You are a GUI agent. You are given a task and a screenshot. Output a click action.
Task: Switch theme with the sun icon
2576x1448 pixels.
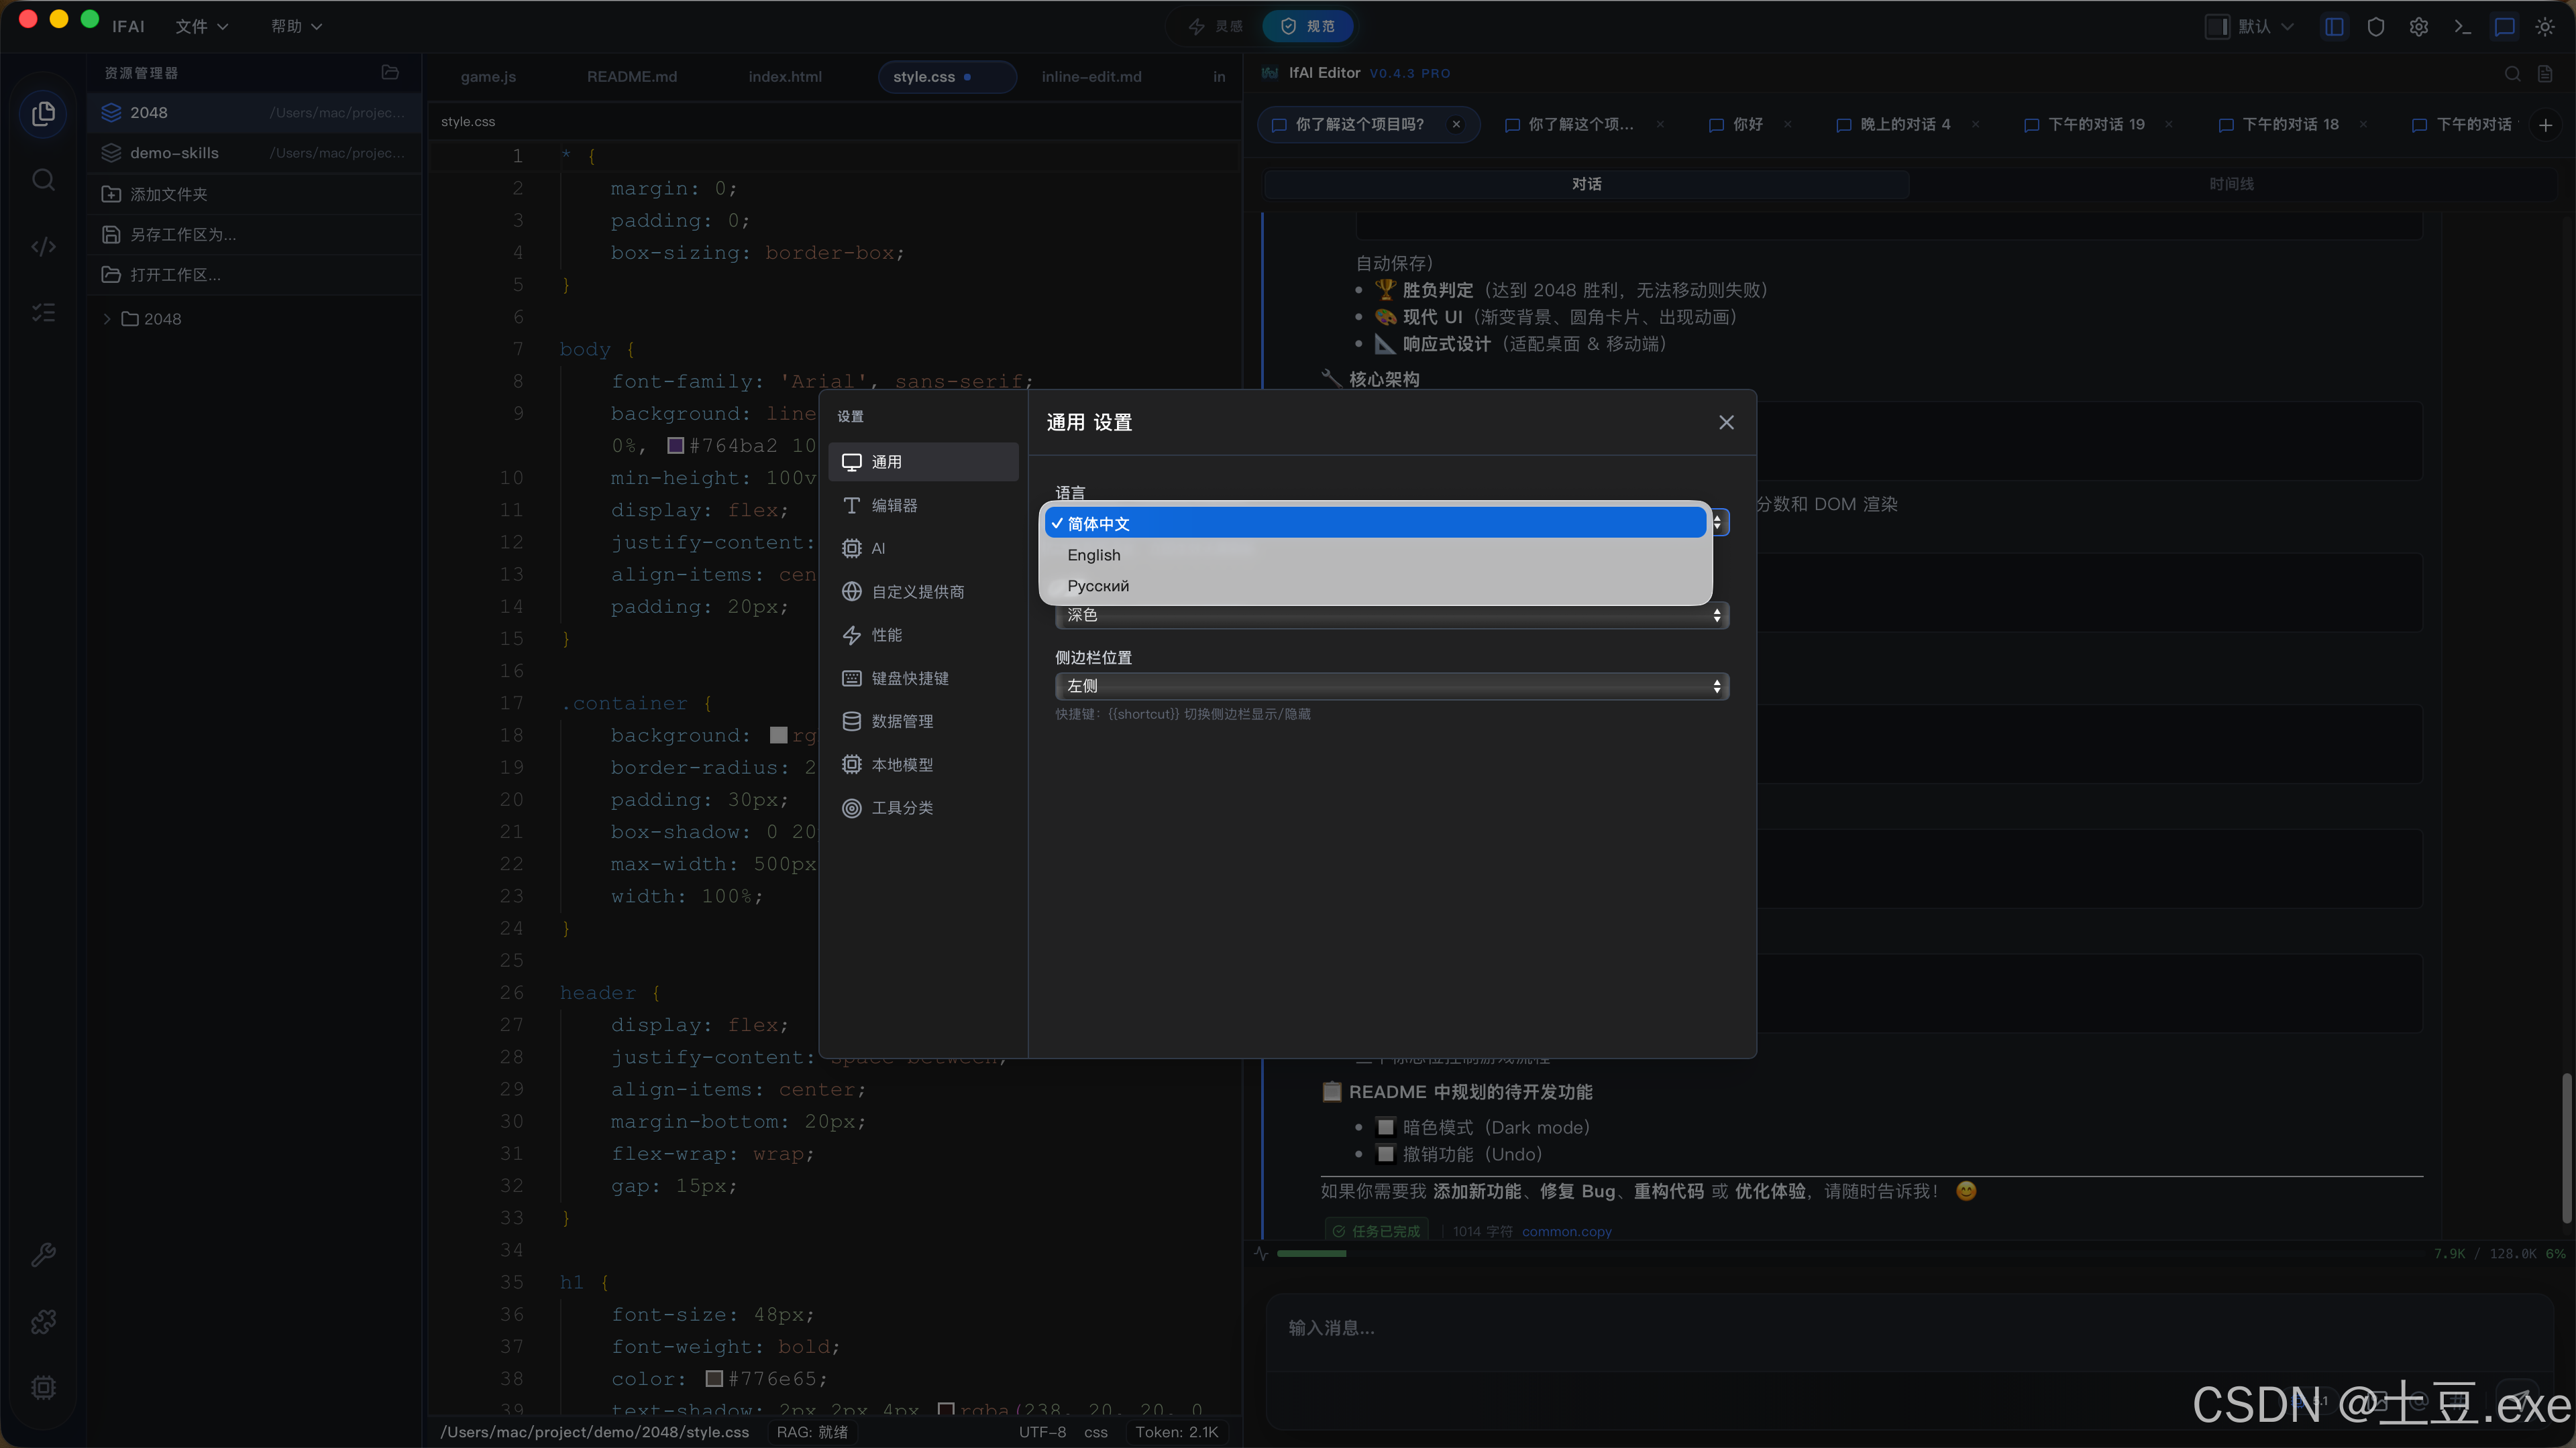[x=2545, y=27]
